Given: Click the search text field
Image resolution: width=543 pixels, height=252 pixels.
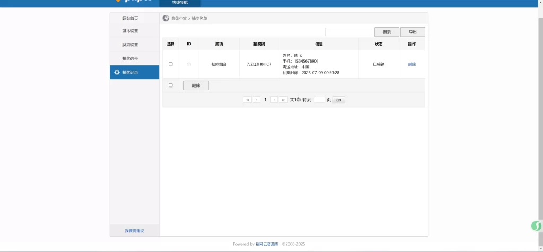Looking at the screenshot, I should [x=349, y=32].
